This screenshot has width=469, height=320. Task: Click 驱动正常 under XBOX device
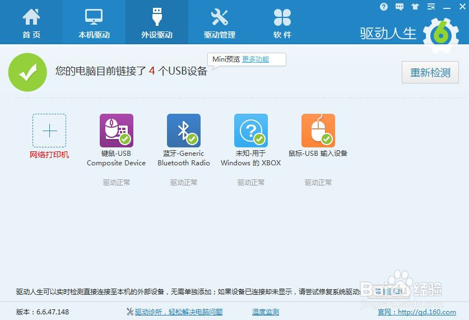click(251, 183)
